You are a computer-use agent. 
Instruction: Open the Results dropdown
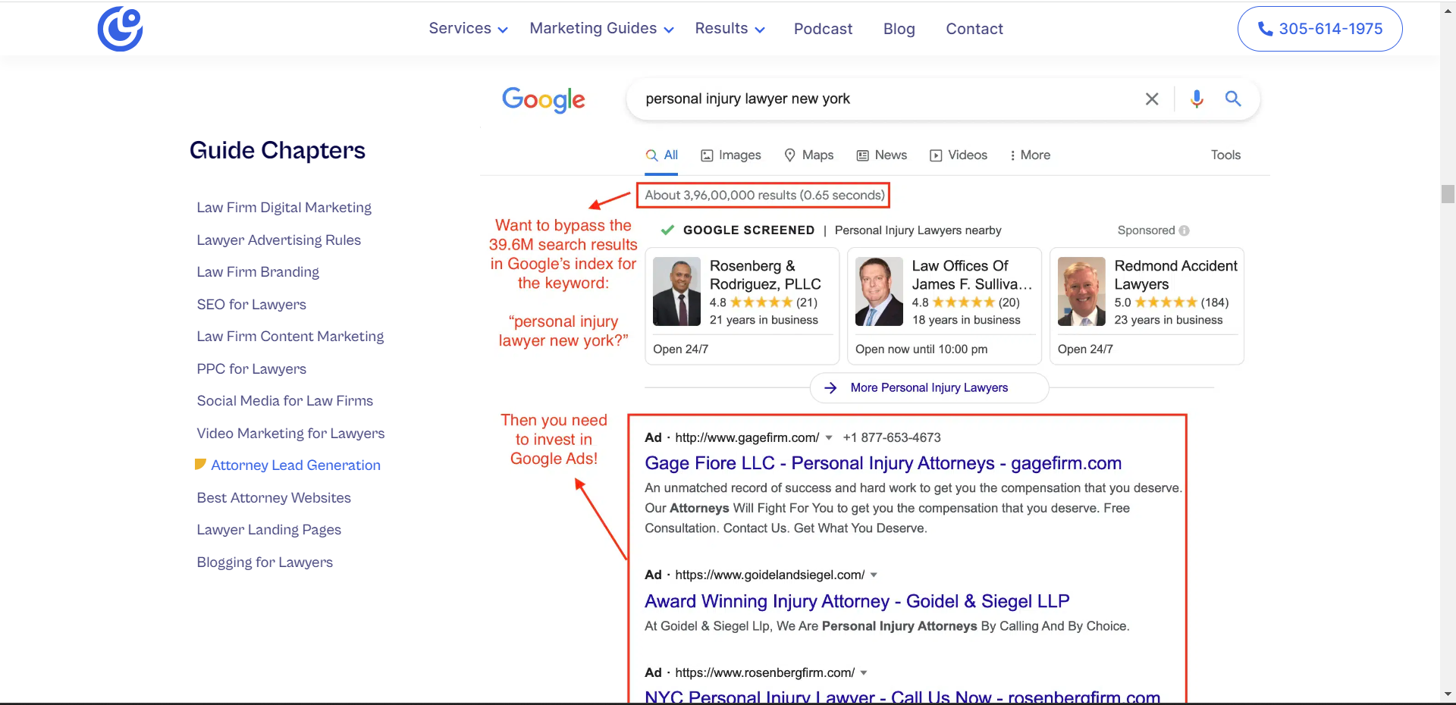[x=730, y=29]
